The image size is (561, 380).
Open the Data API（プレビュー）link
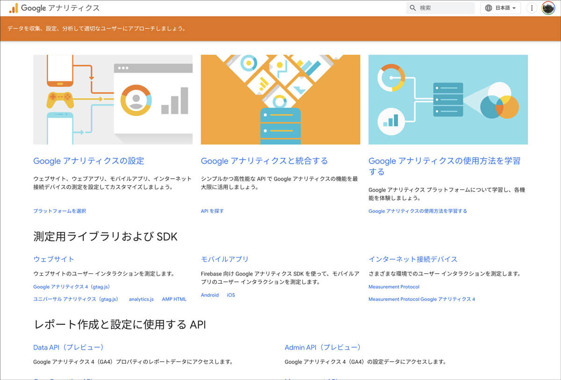coord(69,348)
